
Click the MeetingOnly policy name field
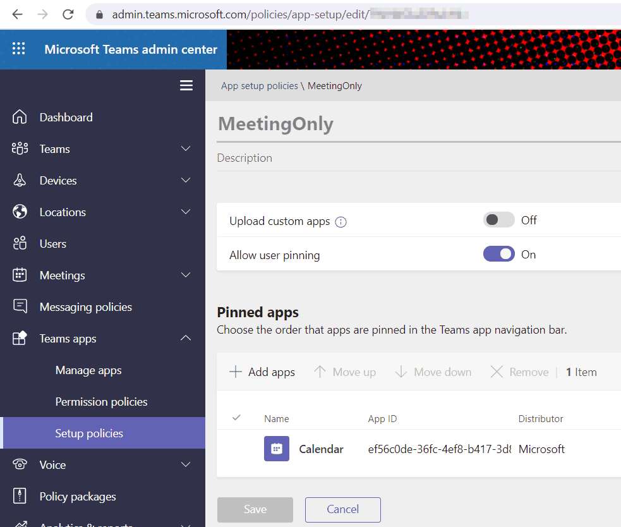pos(419,124)
